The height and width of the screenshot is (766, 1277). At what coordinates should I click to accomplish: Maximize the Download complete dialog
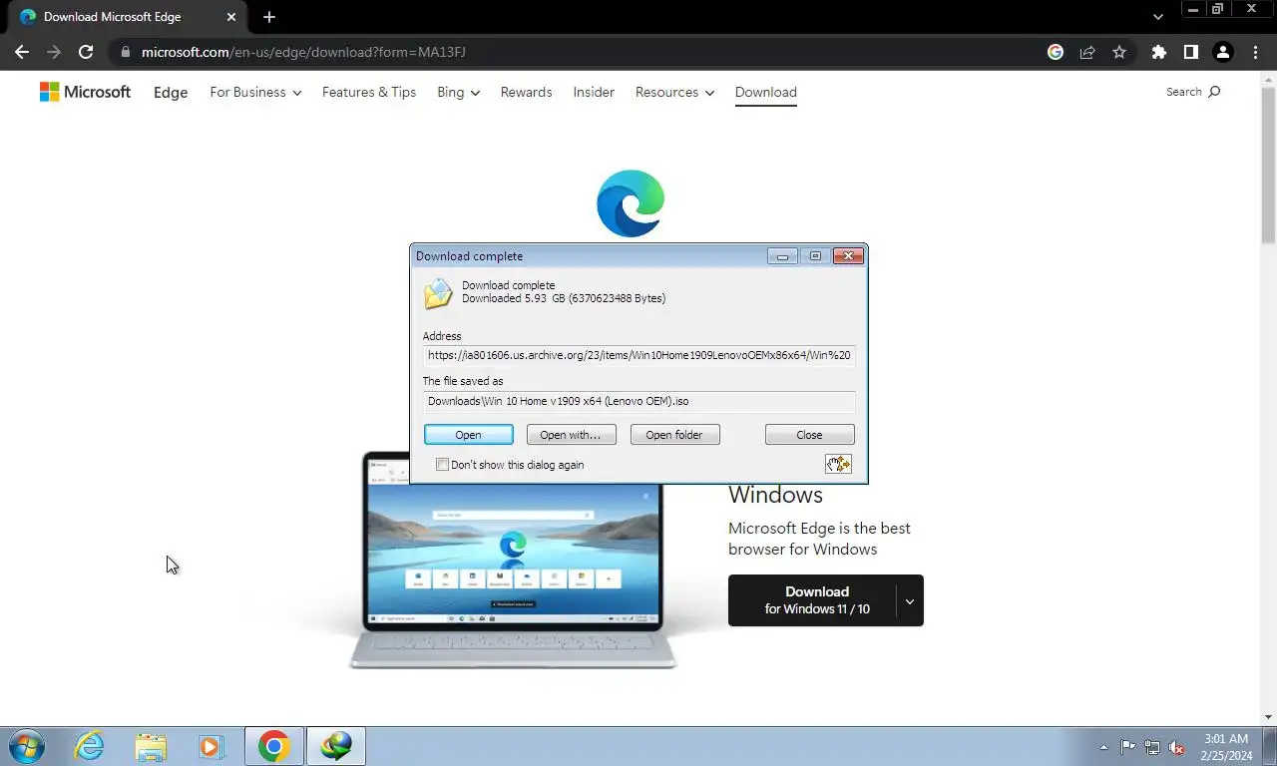pos(815,256)
